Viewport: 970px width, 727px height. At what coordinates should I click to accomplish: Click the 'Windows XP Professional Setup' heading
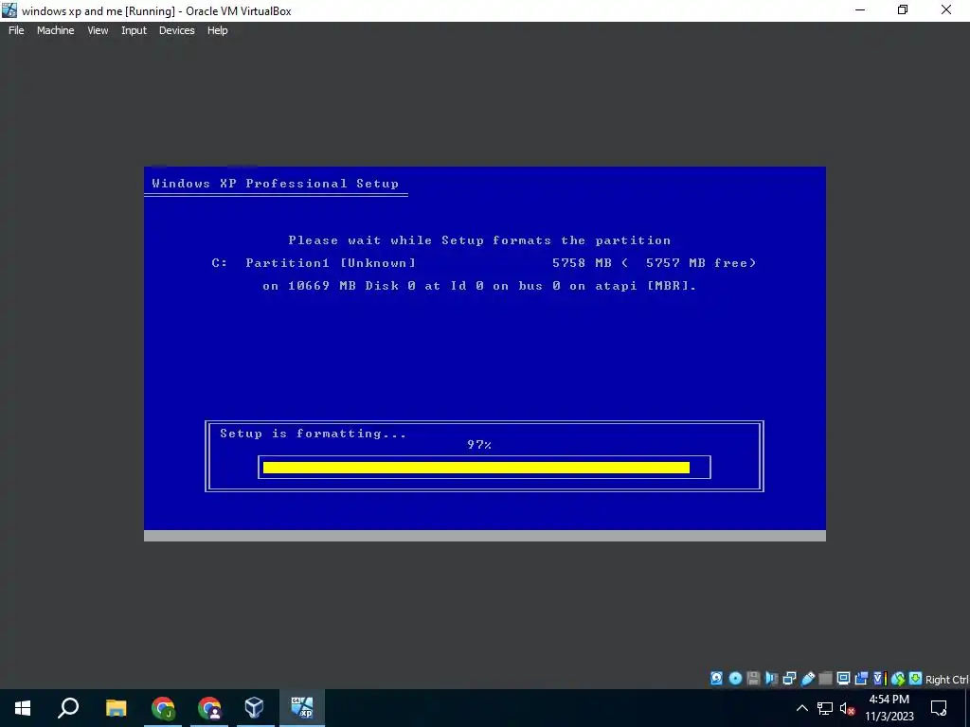276,184
